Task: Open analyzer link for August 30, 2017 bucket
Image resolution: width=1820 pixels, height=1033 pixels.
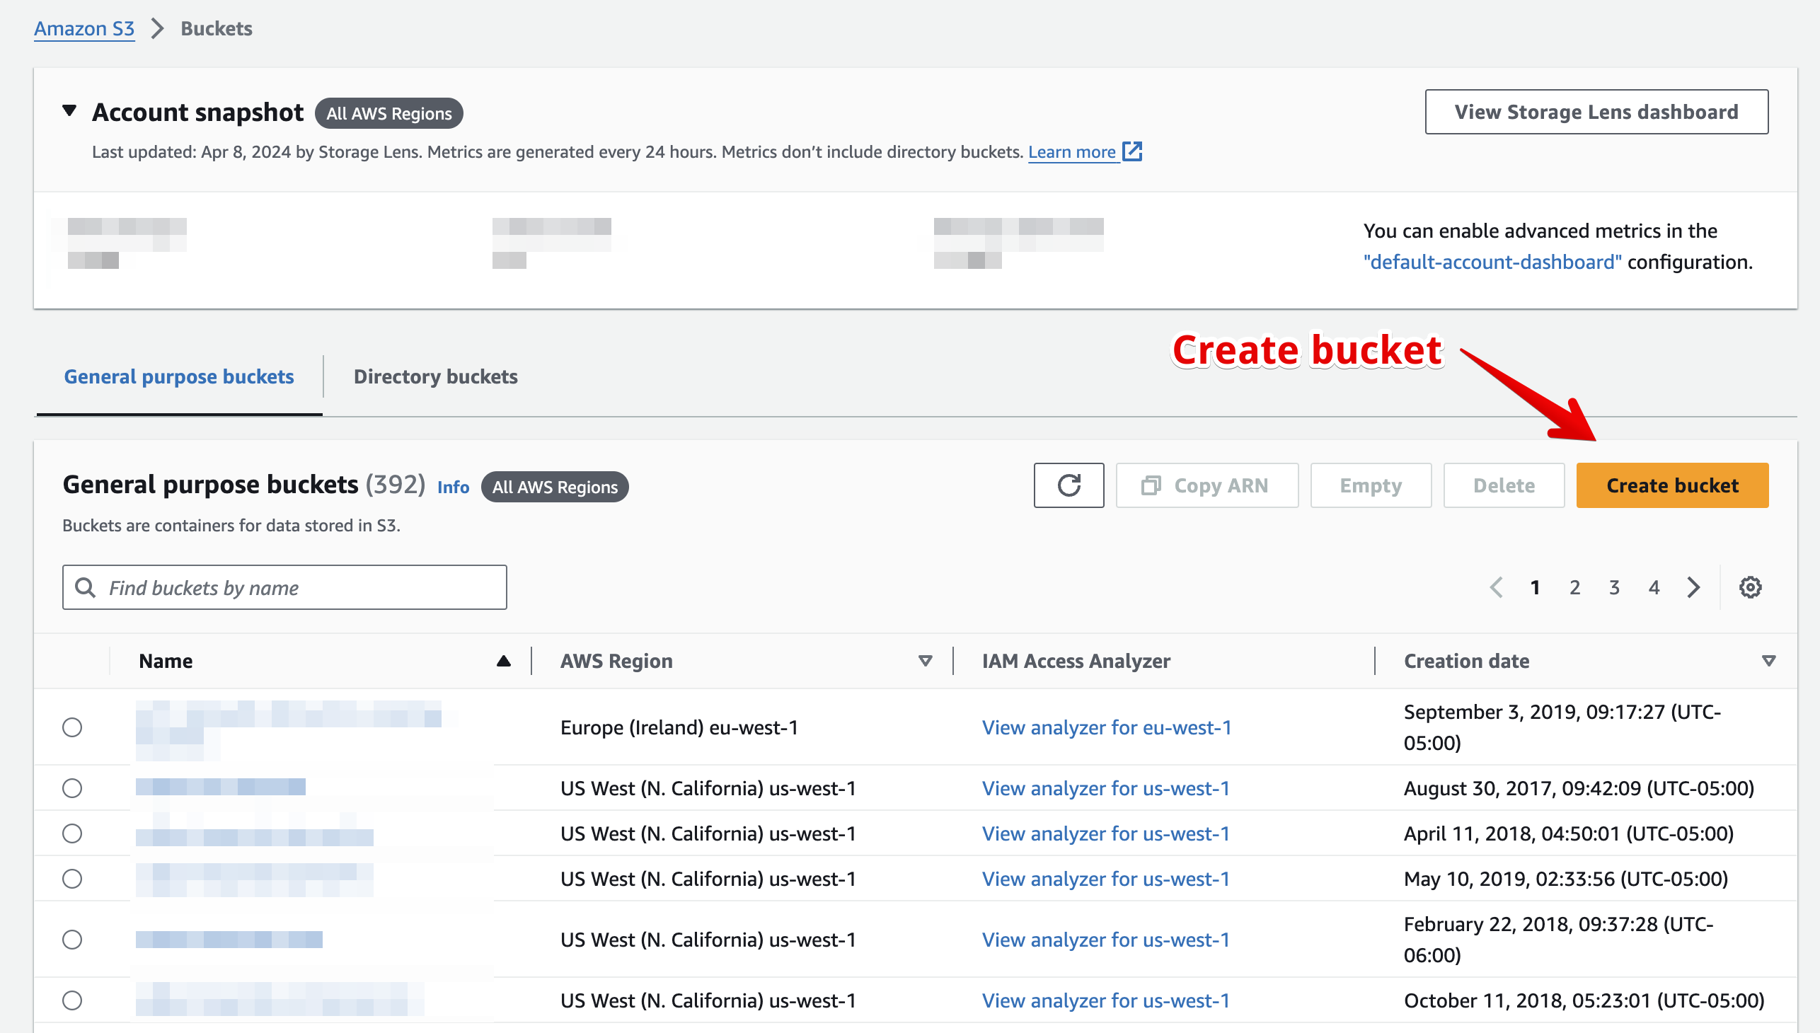Action: (x=1105, y=788)
